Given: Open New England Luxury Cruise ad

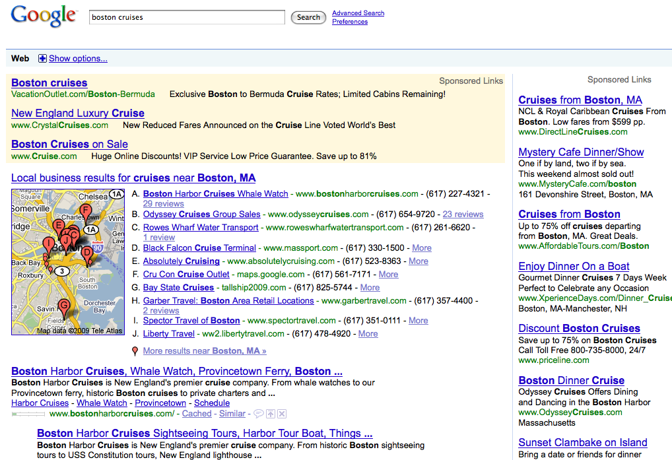Looking at the screenshot, I should [x=78, y=113].
